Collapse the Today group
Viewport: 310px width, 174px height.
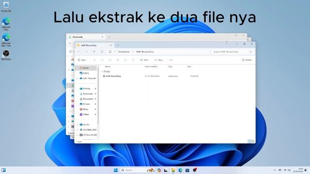coord(102,72)
